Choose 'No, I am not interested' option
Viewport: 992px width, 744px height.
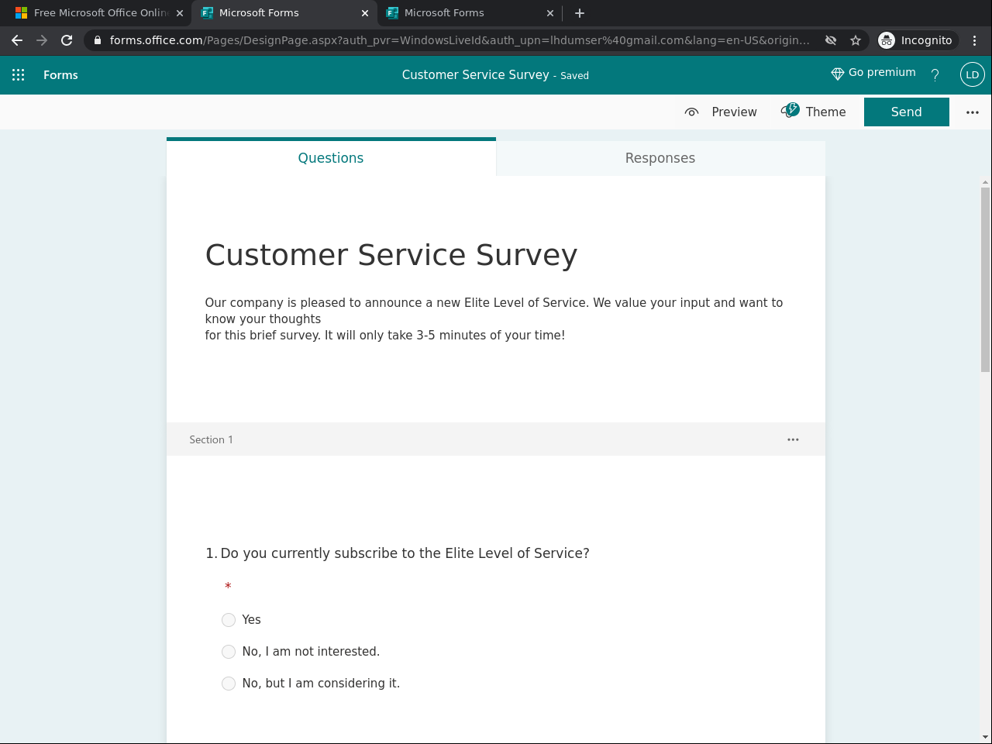coord(229,652)
